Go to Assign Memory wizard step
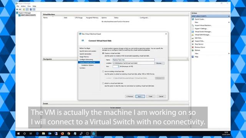 pos(84,57)
